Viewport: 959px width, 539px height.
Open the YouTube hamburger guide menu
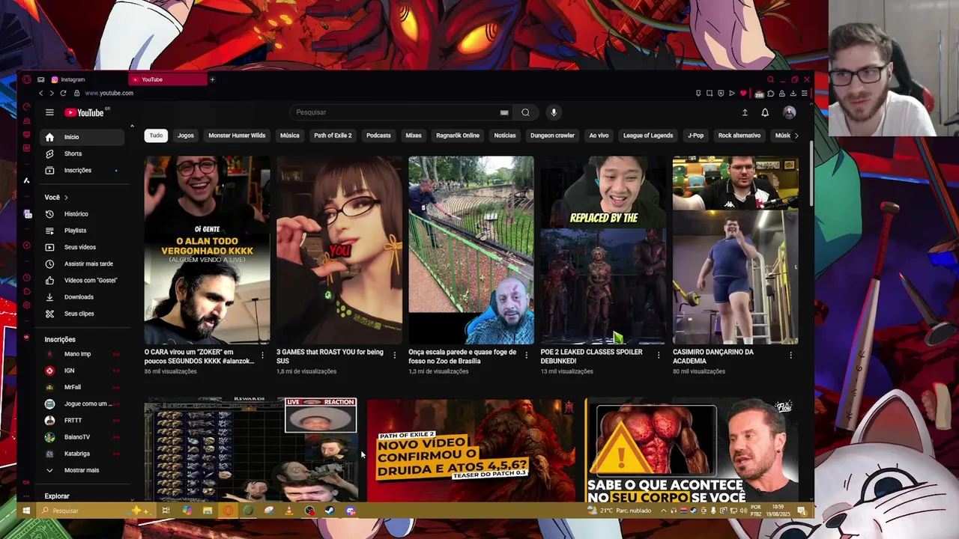(49, 112)
